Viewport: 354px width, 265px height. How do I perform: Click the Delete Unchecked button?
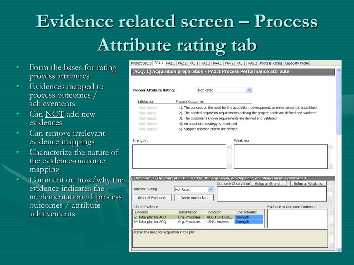pos(194,198)
